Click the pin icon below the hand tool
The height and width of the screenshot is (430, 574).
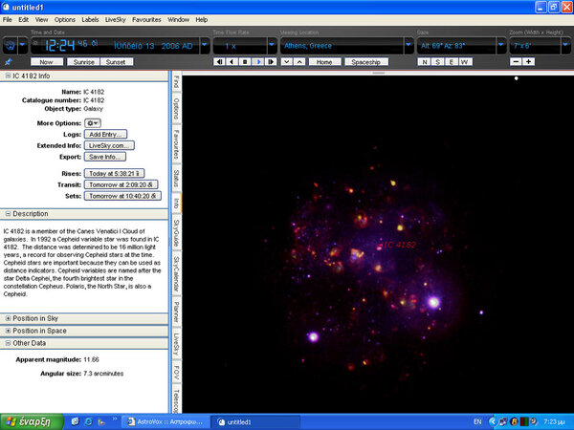(x=9, y=61)
